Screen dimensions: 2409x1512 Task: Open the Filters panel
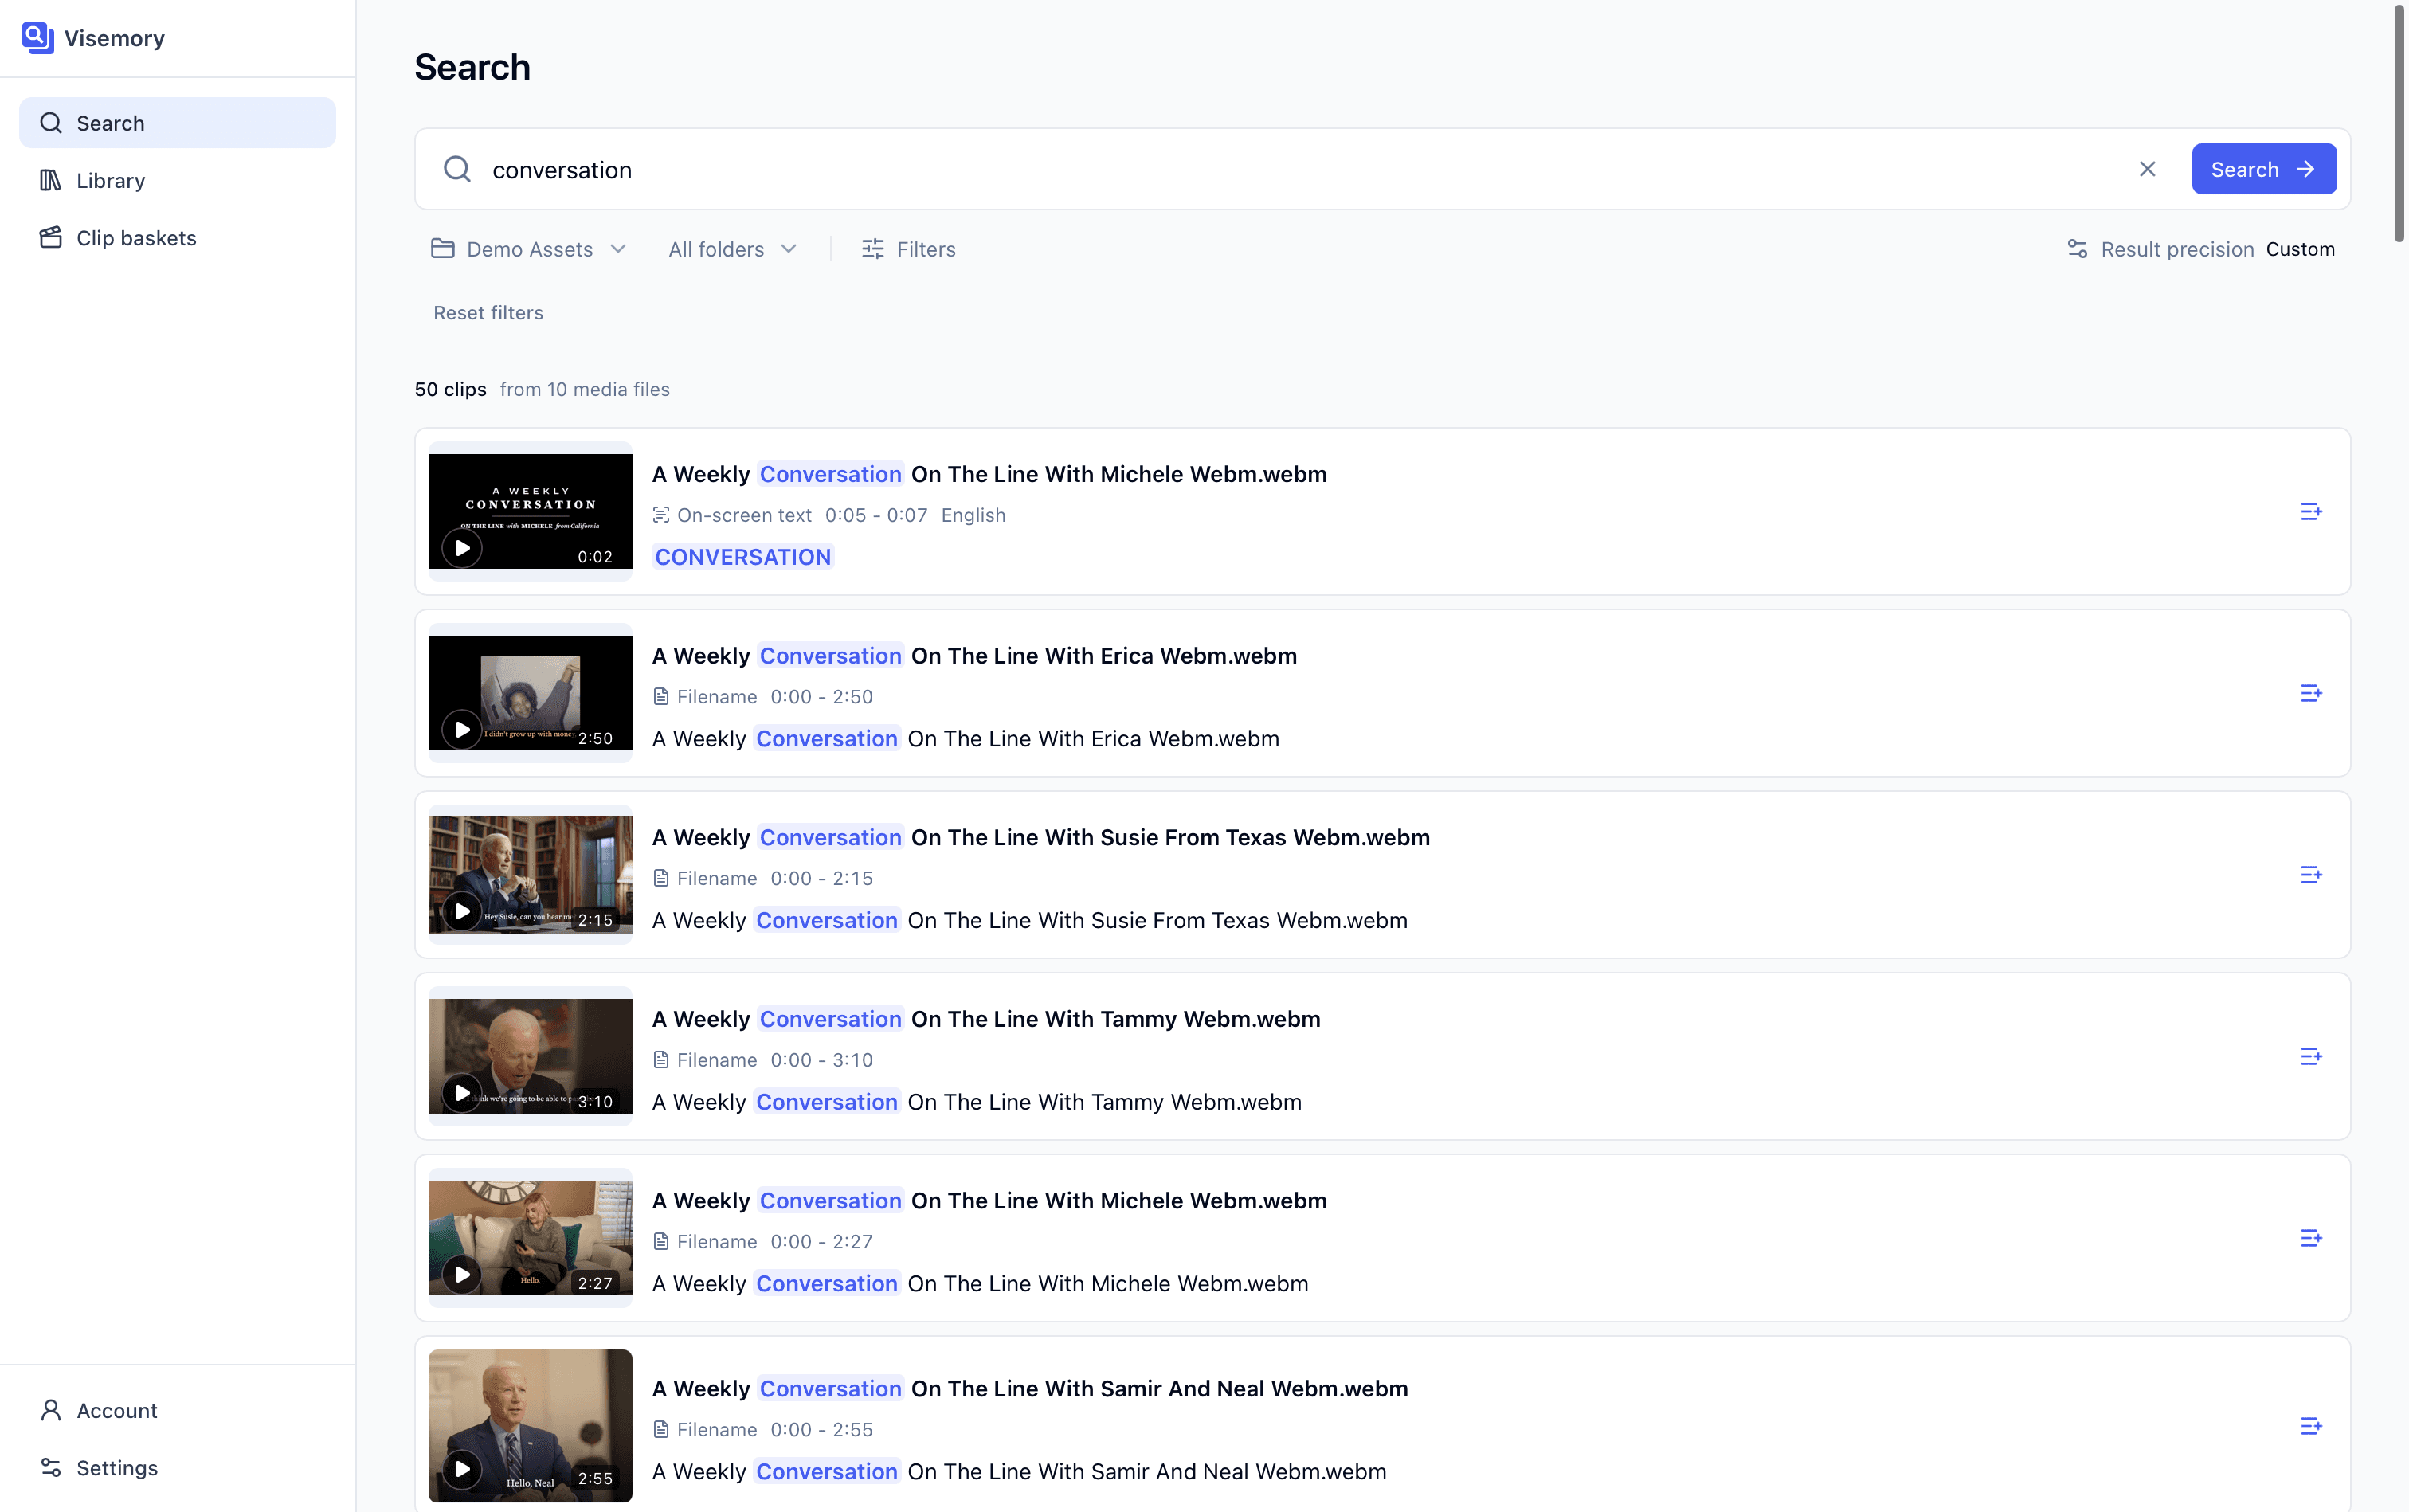908,249
